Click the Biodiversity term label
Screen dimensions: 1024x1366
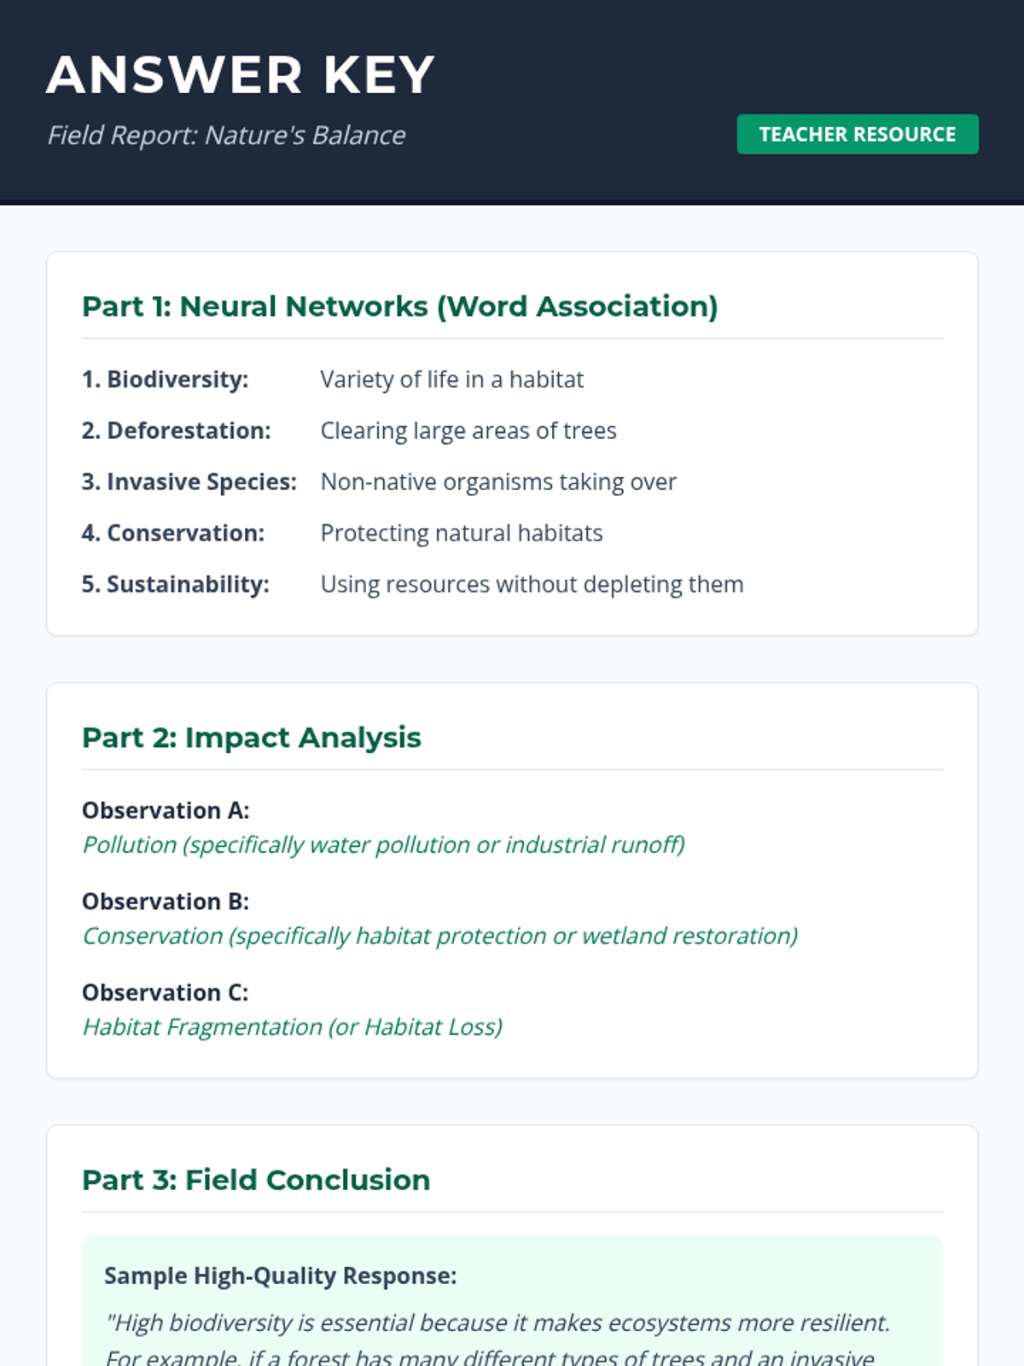[166, 379]
